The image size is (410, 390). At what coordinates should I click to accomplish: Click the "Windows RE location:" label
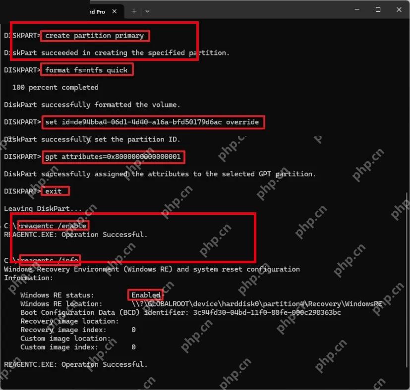61,304
